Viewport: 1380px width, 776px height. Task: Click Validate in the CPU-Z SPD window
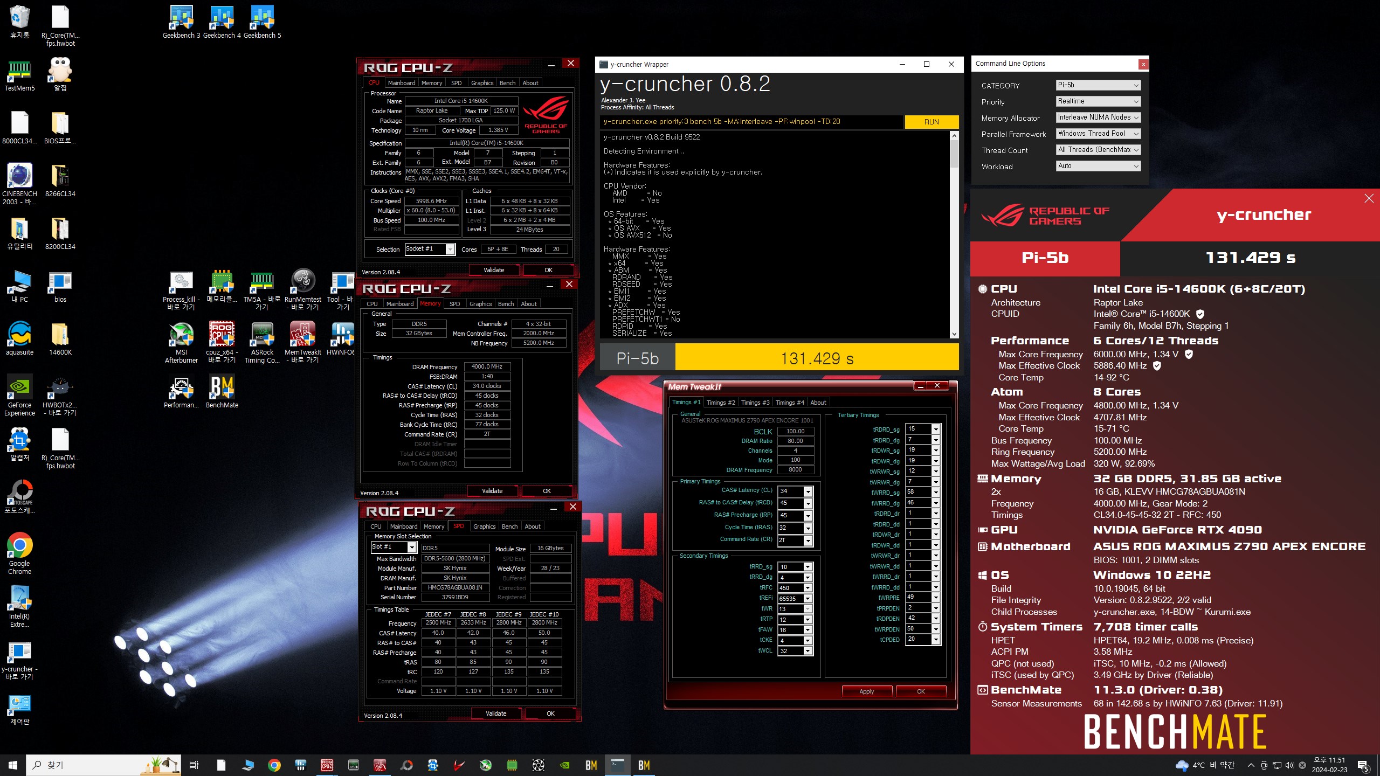[x=496, y=713]
